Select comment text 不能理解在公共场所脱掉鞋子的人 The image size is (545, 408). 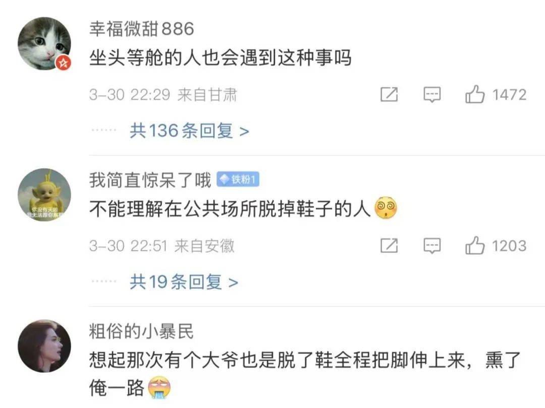[230, 209]
